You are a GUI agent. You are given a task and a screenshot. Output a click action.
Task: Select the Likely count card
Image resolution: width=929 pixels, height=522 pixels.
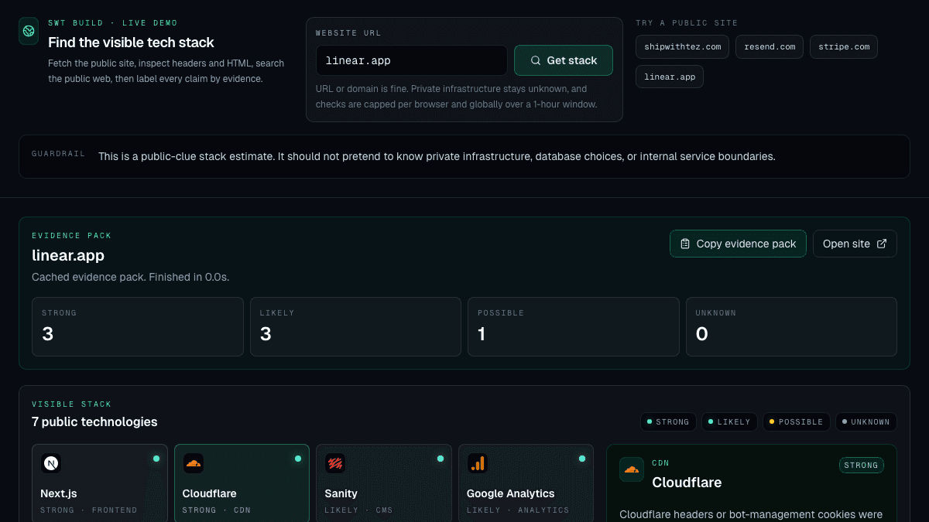(x=355, y=326)
